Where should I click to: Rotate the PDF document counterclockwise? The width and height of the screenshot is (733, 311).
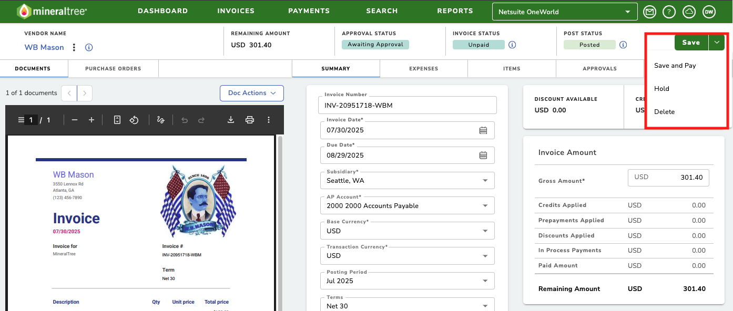tap(134, 120)
